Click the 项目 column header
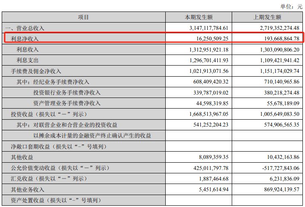Image resolution: width=305 pixels, height=207 pixels. coord(83,17)
